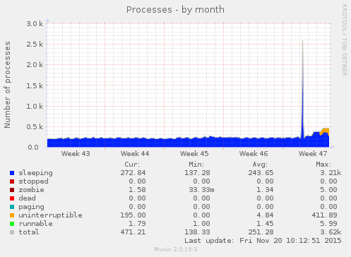Click the 'Week 46' x-axis label
Screen dimensions: 351x257
click(x=254, y=154)
